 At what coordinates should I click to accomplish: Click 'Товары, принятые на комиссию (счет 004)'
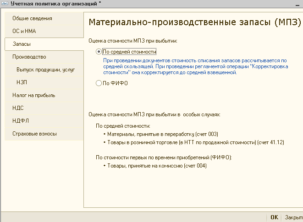coord(157,166)
